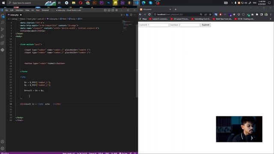Expand the hidden menus ellipsis in the VS Code menu bar
The width and height of the screenshot is (274, 154).
tap(52, 10)
